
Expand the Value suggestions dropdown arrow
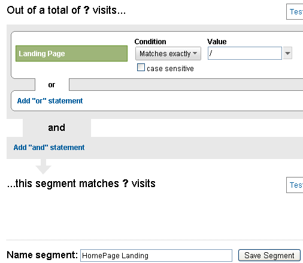(287, 53)
